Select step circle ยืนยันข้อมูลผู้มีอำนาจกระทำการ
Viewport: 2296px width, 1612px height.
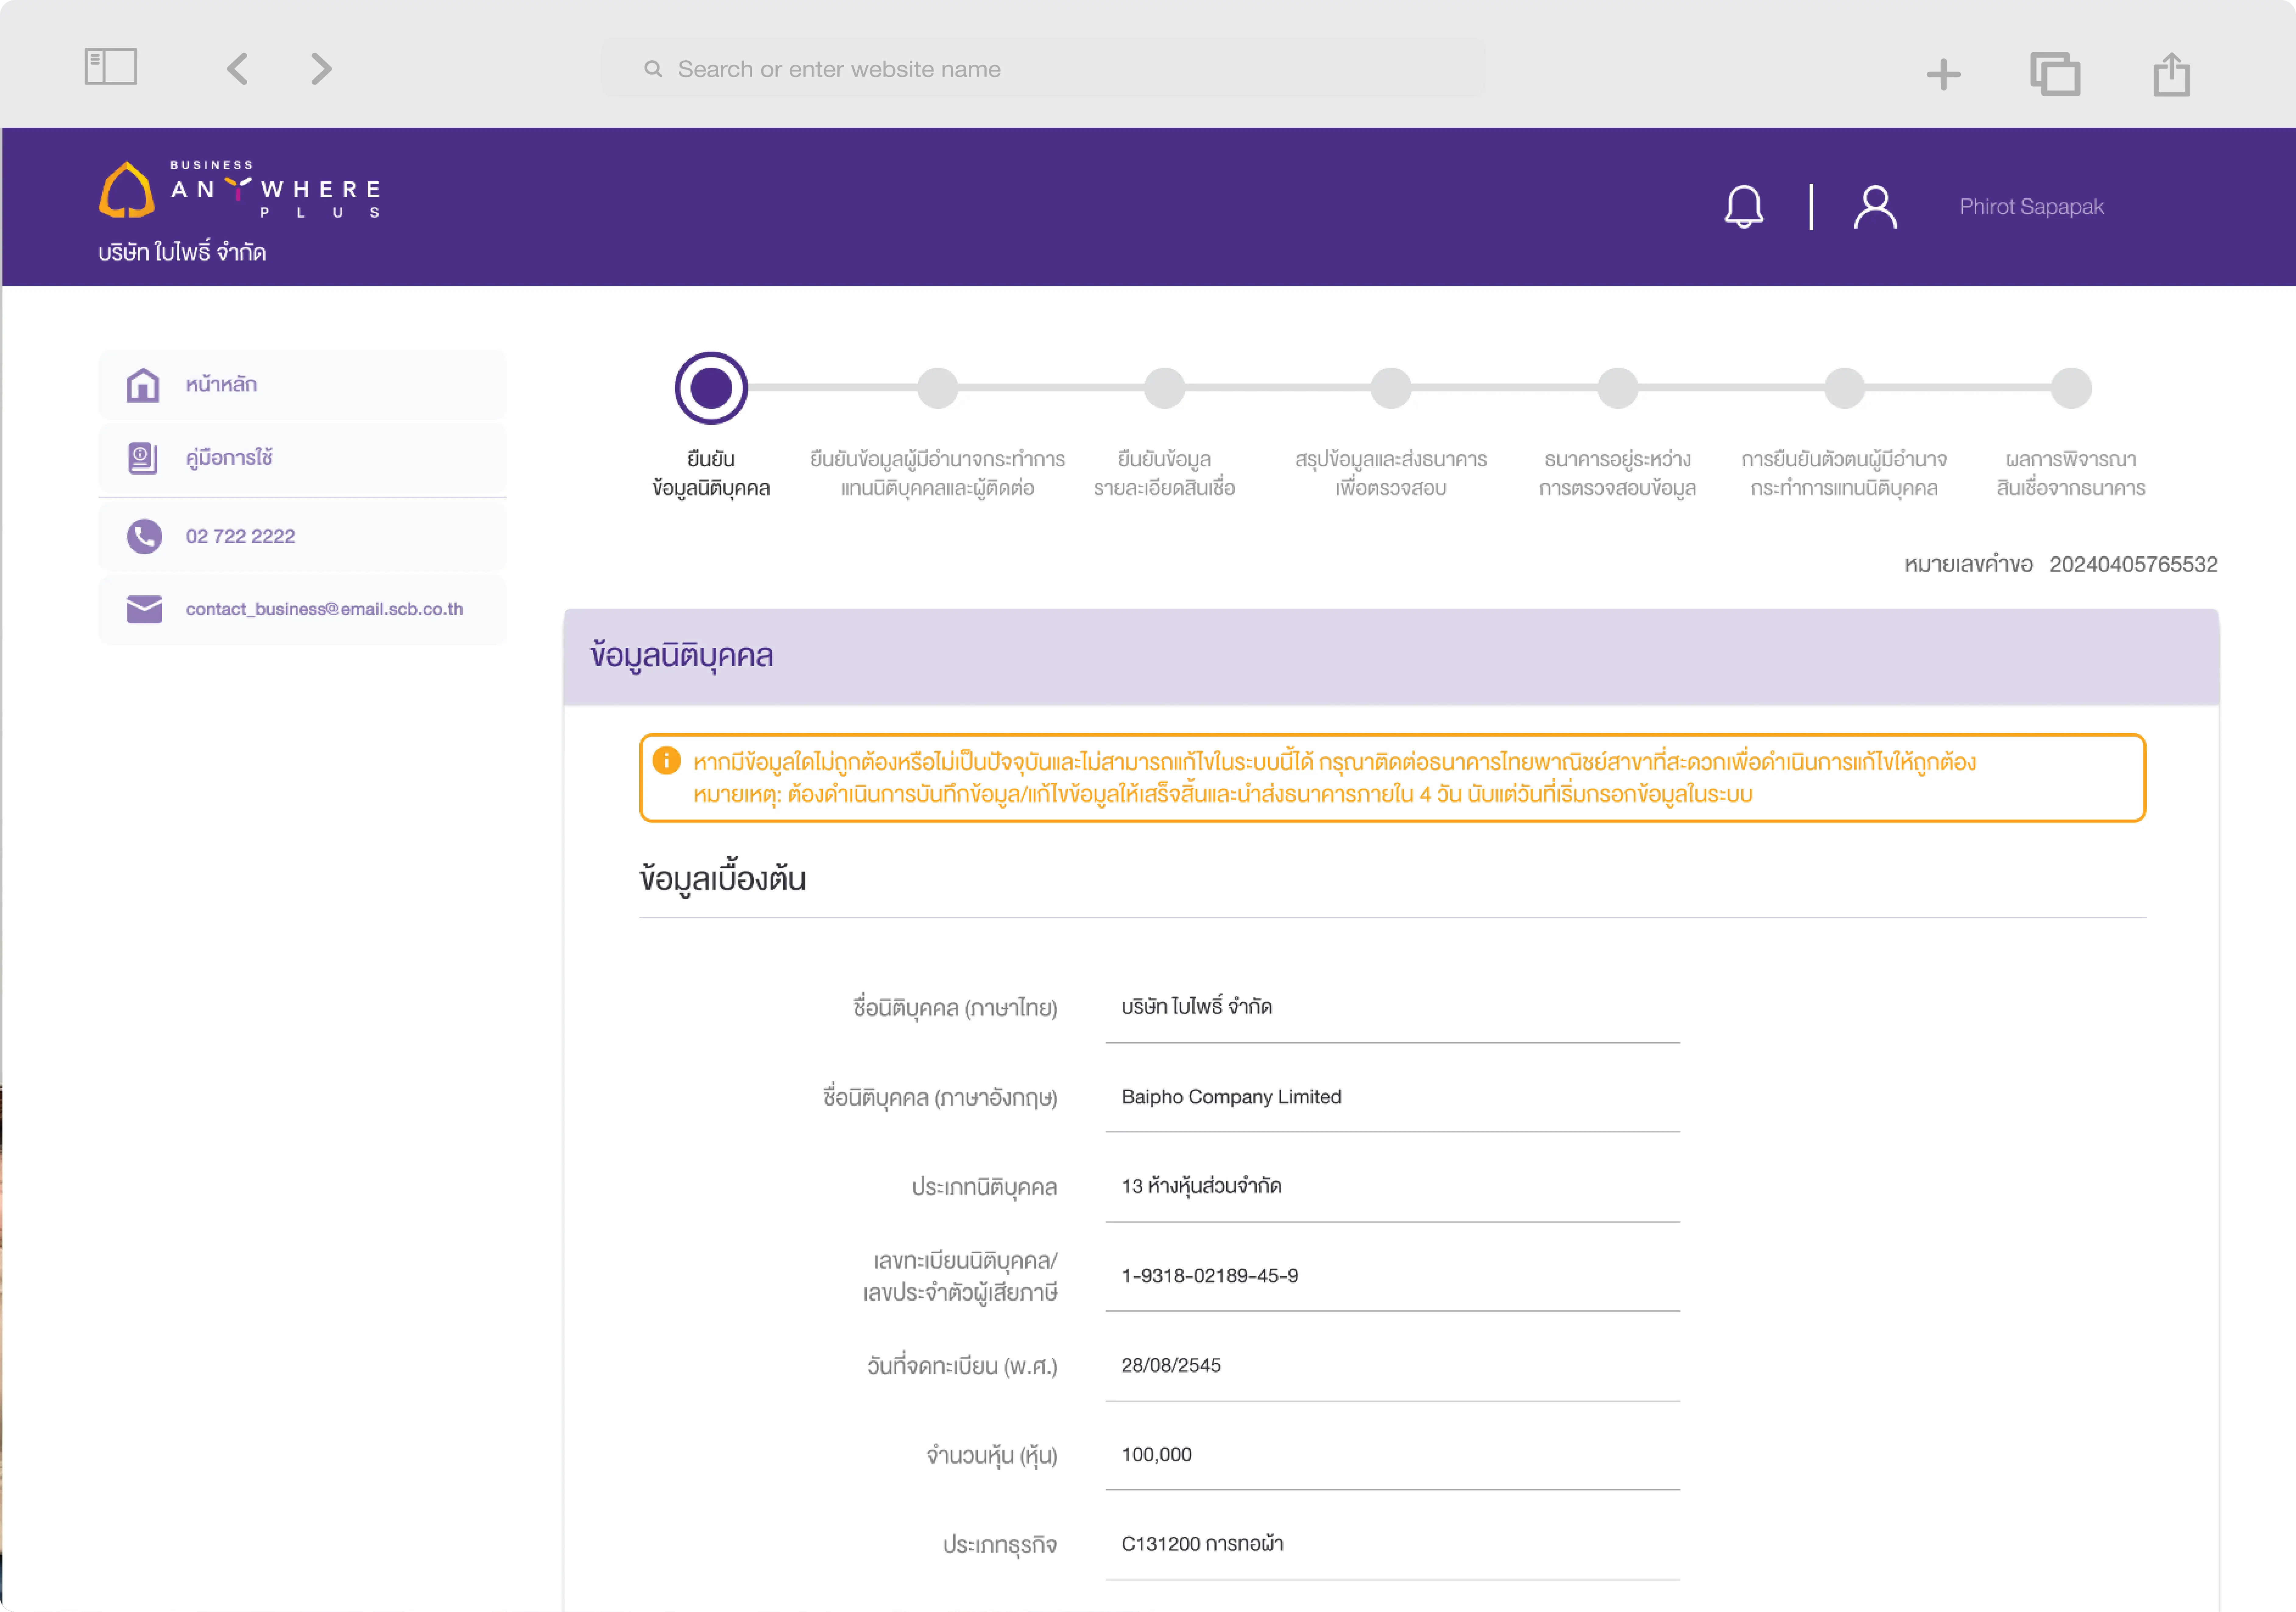tap(938, 388)
